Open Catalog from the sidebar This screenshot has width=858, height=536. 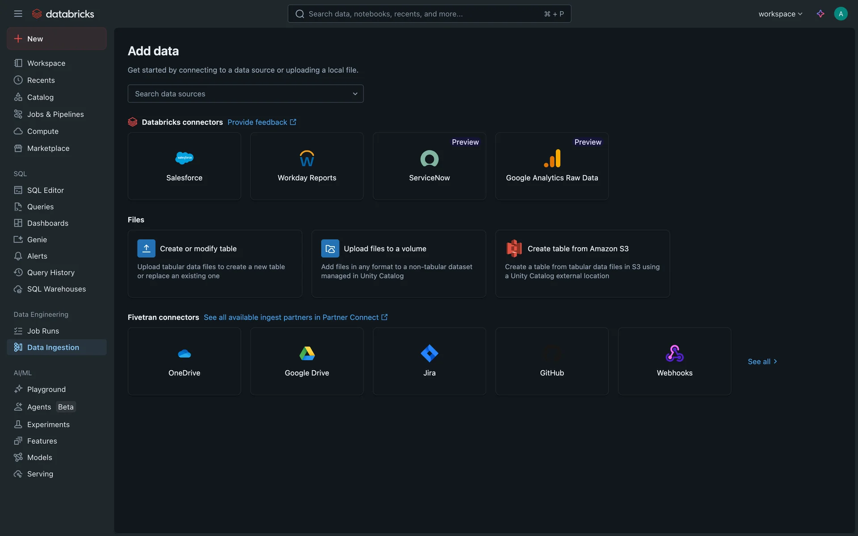[40, 97]
